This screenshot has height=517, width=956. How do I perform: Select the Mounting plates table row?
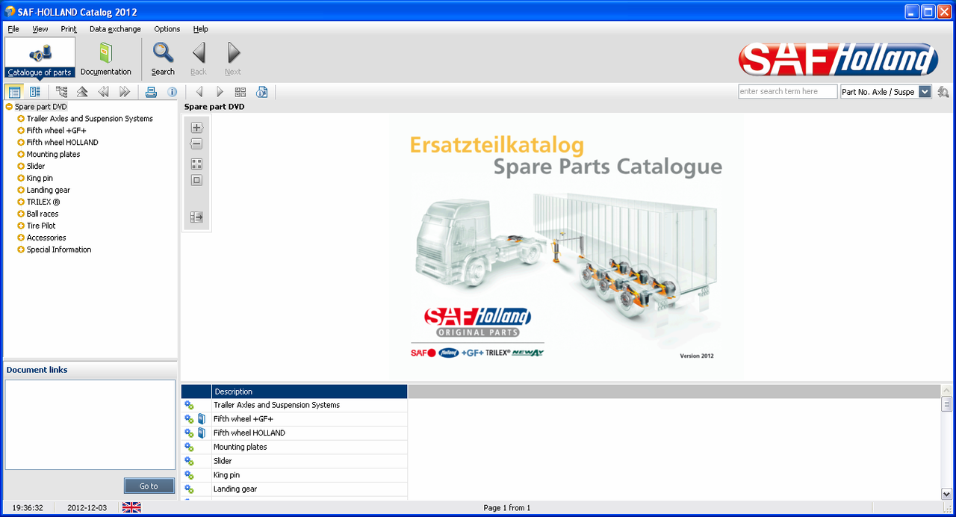294,447
